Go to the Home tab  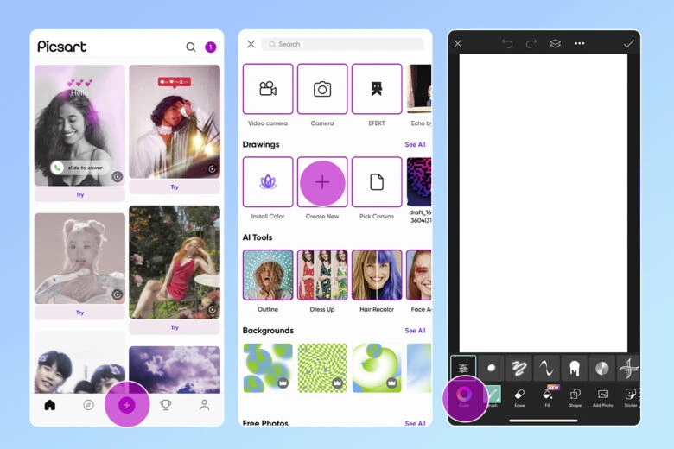pyautogui.click(x=49, y=405)
